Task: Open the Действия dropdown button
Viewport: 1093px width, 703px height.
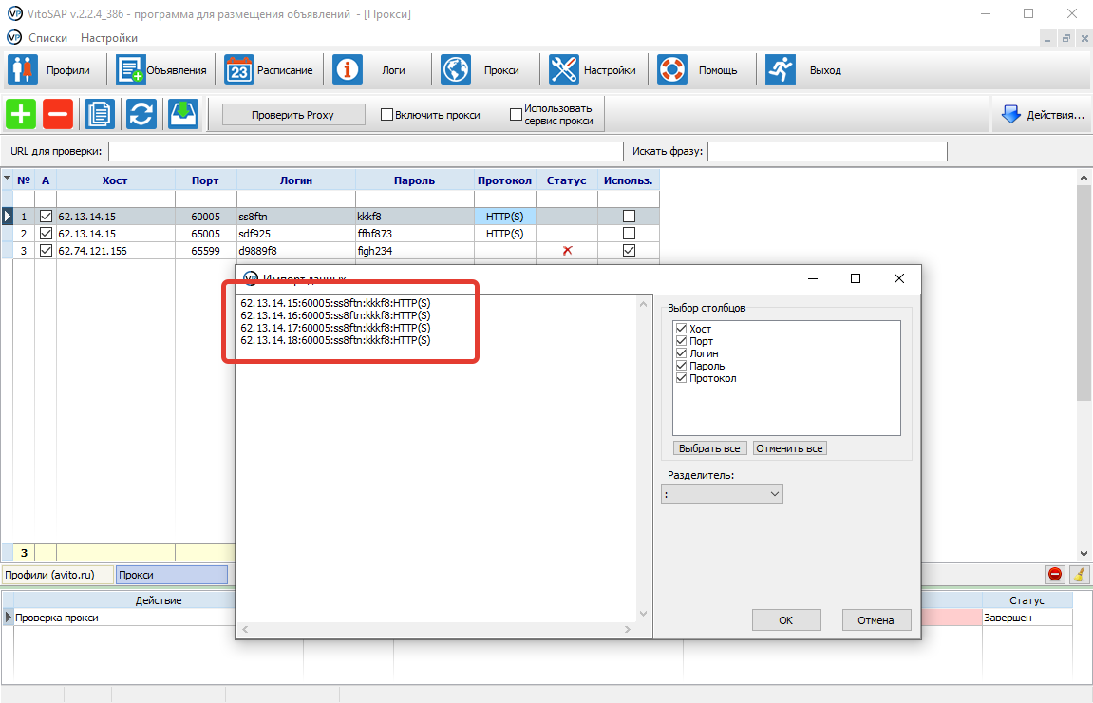Action: [1042, 115]
